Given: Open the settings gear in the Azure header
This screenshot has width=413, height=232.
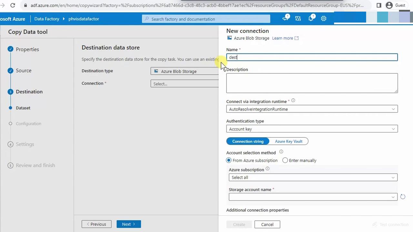Looking at the screenshot, I should tap(324, 19).
